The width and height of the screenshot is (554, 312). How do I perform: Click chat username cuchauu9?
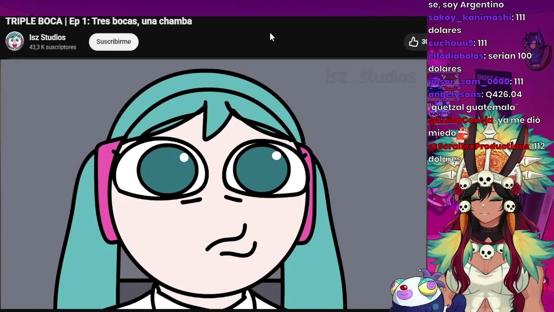pos(451,43)
